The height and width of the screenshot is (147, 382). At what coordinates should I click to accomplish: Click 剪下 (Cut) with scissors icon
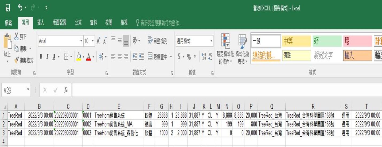coord(20,37)
